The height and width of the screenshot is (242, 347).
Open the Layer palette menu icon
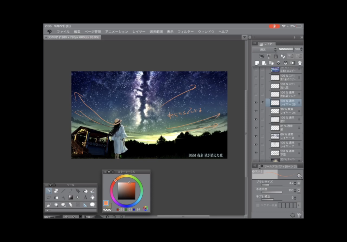coord(255,43)
